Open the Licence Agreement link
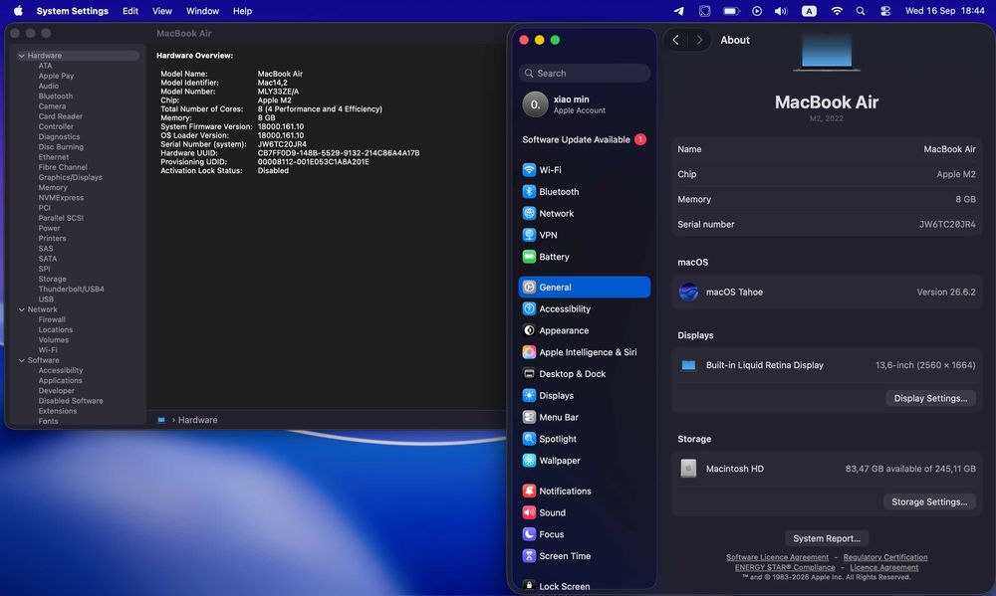 pyautogui.click(x=883, y=567)
